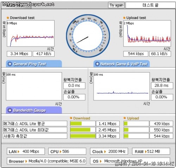Click the arrow icon beside Bandwidth Gauge
The width and height of the screenshot is (176, 168).
[x=10, y=110]
